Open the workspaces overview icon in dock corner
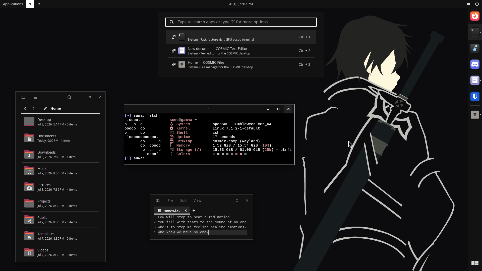 [x=475, y=263]
